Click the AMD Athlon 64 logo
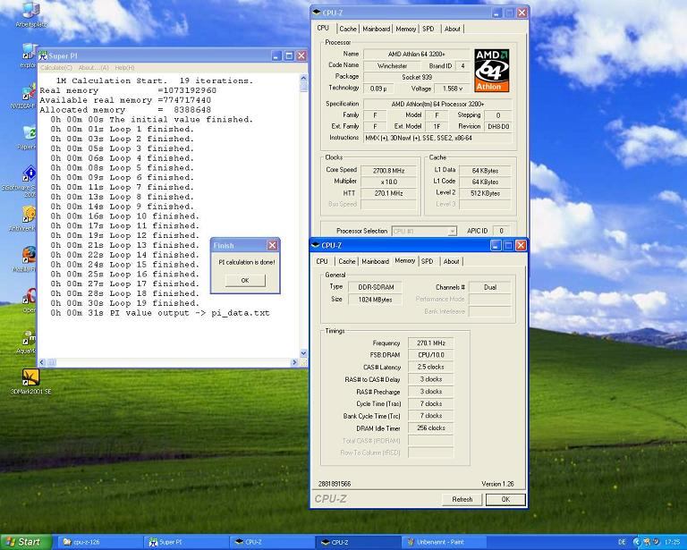The height and width of the screenshot is (550, 687). tap(492, 71)
